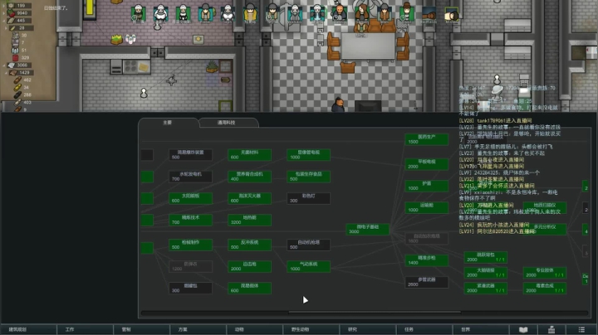Open the history book icon in the bottom bar
Viewport: 598px width, 335px height.
point(523,330)
